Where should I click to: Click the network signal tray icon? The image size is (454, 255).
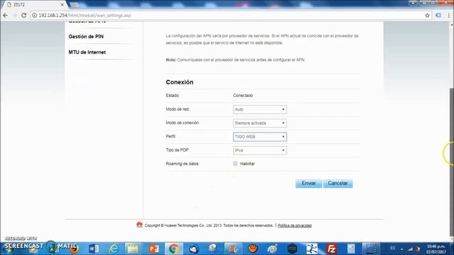click(410, 249)
